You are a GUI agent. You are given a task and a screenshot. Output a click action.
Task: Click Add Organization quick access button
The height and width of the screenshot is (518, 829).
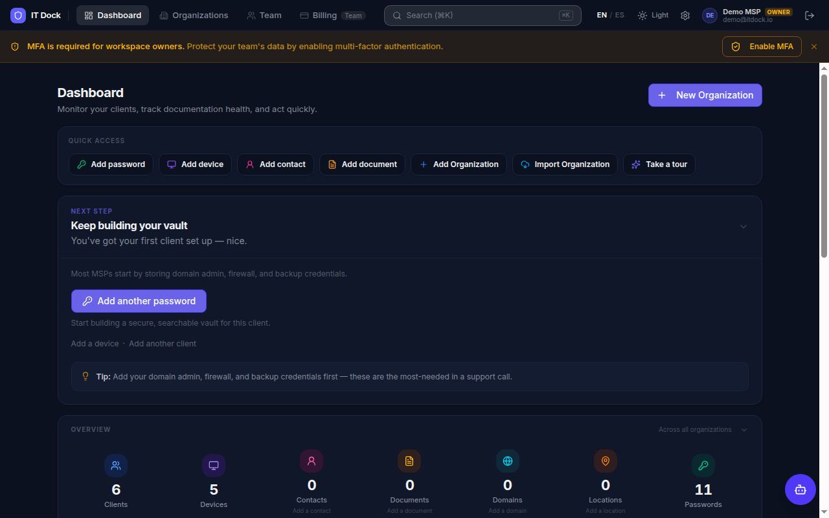point(459,164)
